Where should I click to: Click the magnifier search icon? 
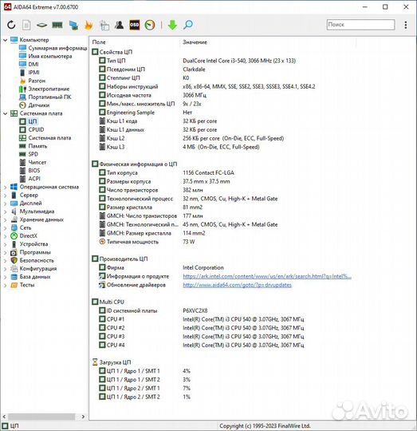[188, 25]
